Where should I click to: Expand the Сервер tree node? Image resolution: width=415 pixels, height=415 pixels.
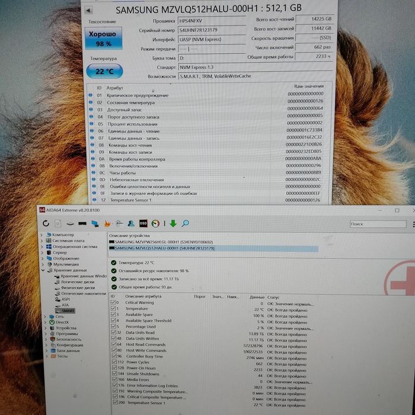[x=42, y=253]
